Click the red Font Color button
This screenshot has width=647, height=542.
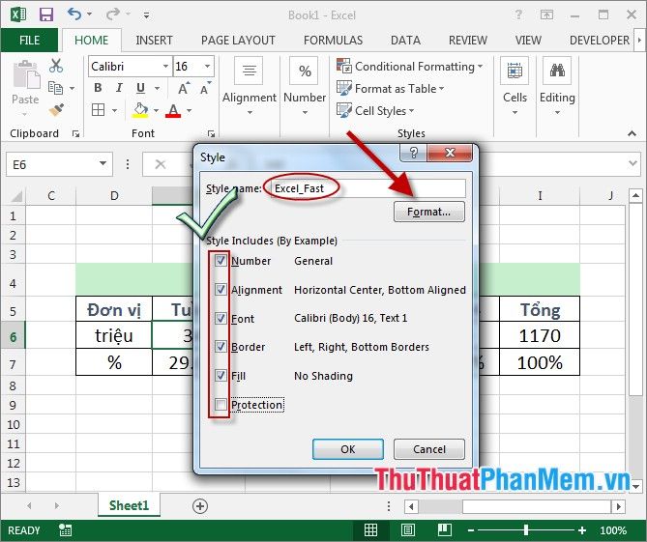point(173,110)
